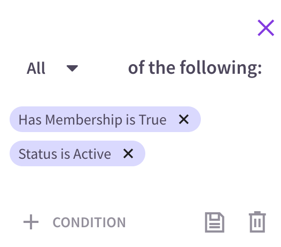Click the trash can to discard filter

[x=257, y=222]
